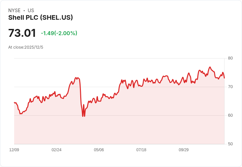Click the highest peak of the price line
This screenshot has height=167, width=242.
210,67
